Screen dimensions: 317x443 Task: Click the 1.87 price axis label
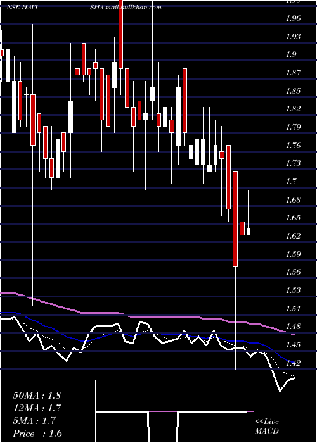pos(295,73)
